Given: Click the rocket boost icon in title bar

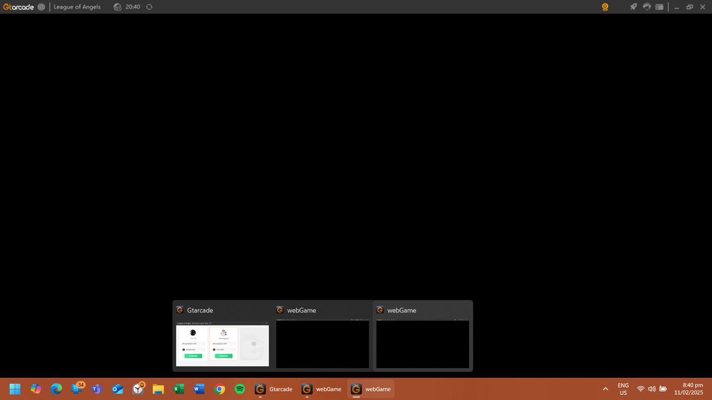Looking at the screenshot, I should [x=633, y=7].
